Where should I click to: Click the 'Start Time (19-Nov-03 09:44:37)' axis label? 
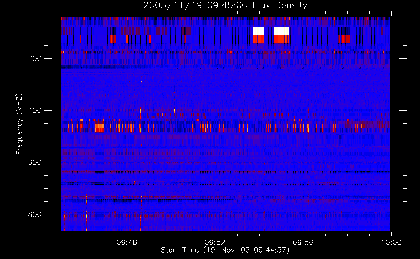pyautogui.click(x=225, y=250)
